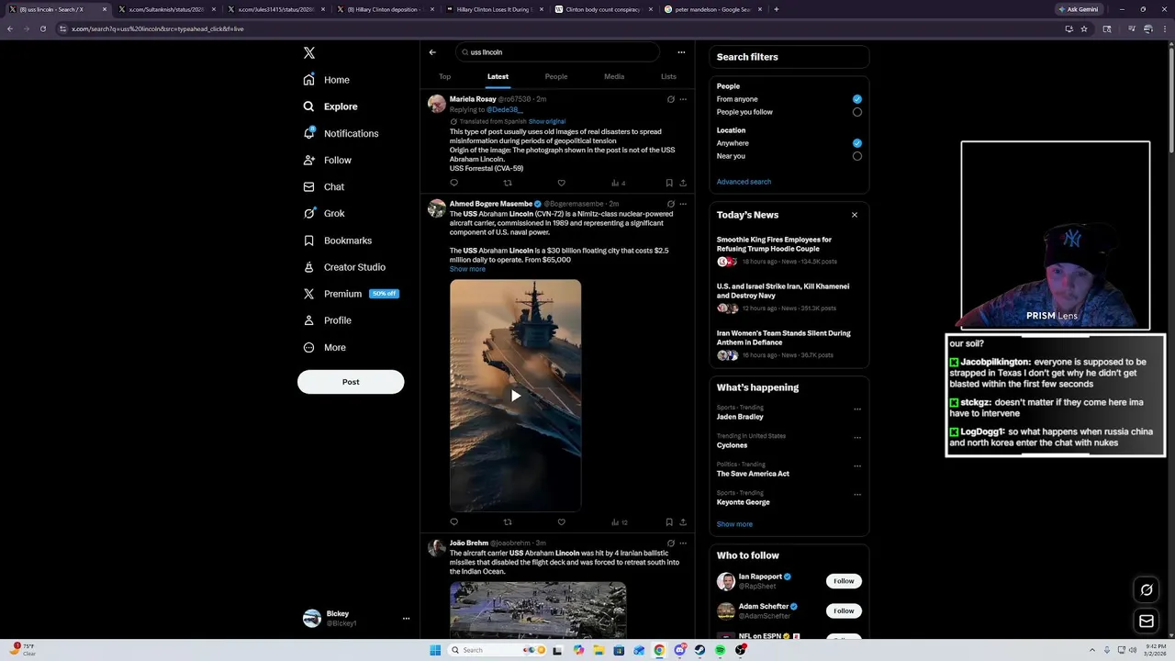Image resolution: width=1175 pixels, height=661 pixels.
Task: Click Show original translation link
Action: (547, 121)
